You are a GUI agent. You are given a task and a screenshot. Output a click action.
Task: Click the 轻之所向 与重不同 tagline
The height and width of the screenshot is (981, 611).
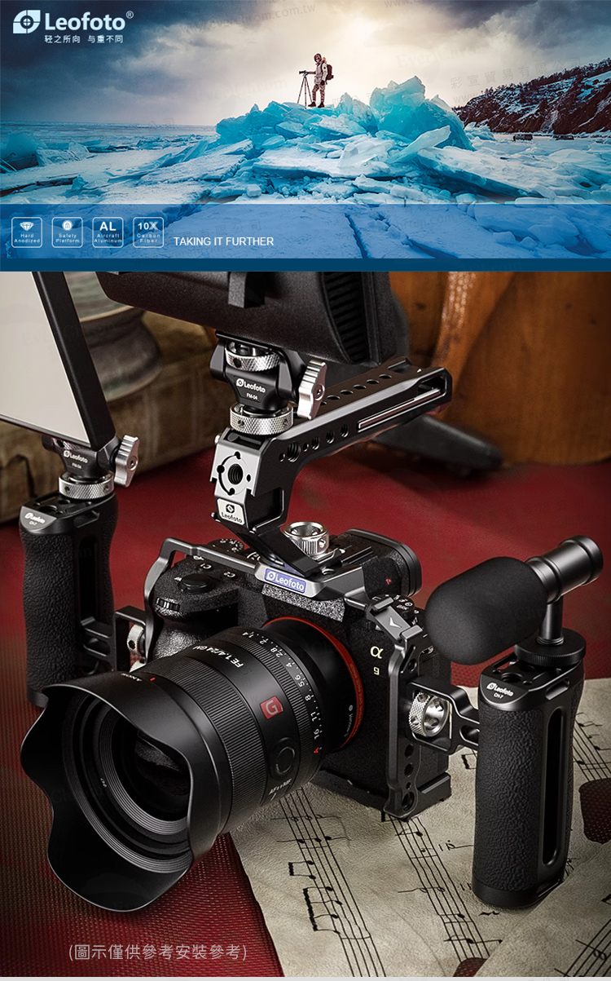coord(84,39)
